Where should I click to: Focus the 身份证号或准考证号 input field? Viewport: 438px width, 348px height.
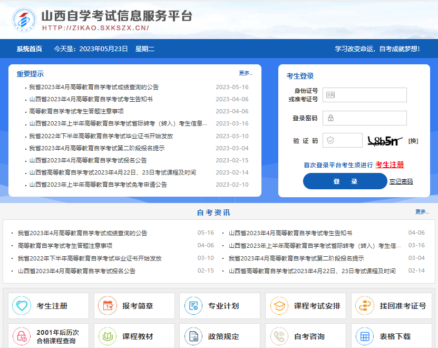click(365, 95)
